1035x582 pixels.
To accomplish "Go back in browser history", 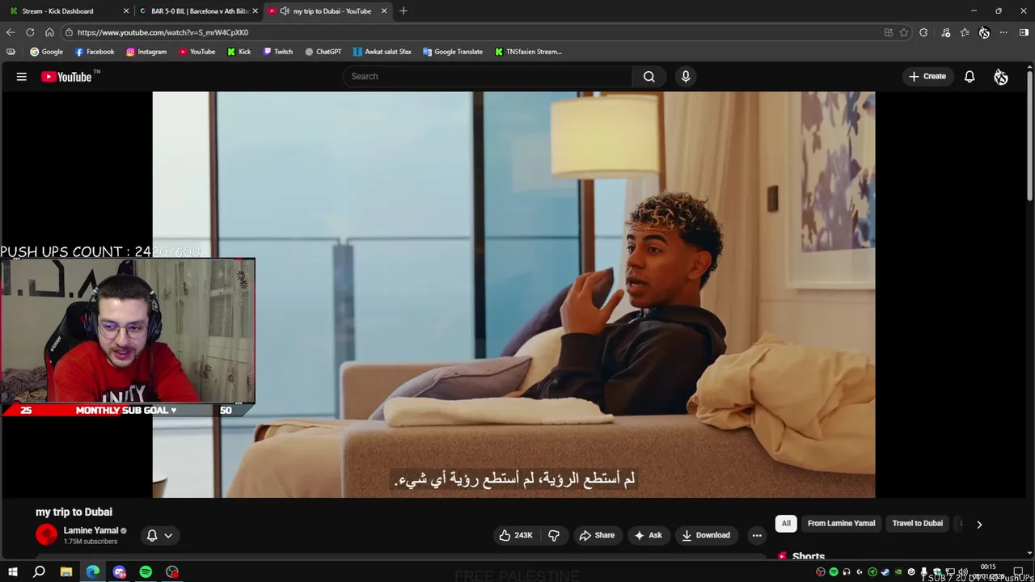I will [11, 32].
